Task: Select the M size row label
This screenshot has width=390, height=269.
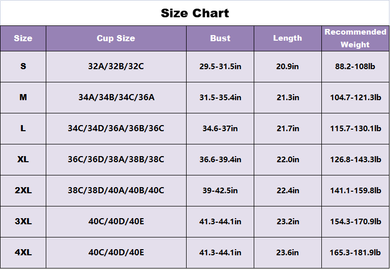Action: (23, 98)
